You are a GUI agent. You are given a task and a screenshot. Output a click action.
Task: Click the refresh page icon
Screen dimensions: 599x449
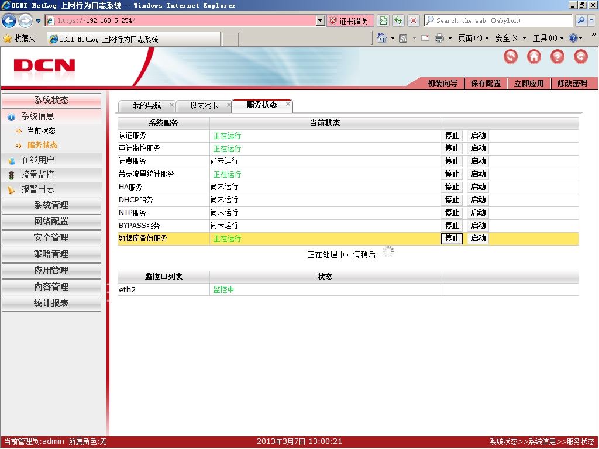pos(398,20)
